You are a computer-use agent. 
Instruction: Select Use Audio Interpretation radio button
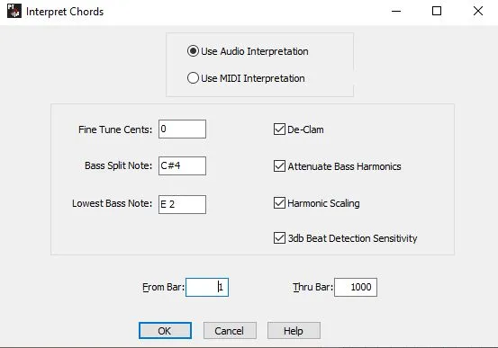point(193,51)
